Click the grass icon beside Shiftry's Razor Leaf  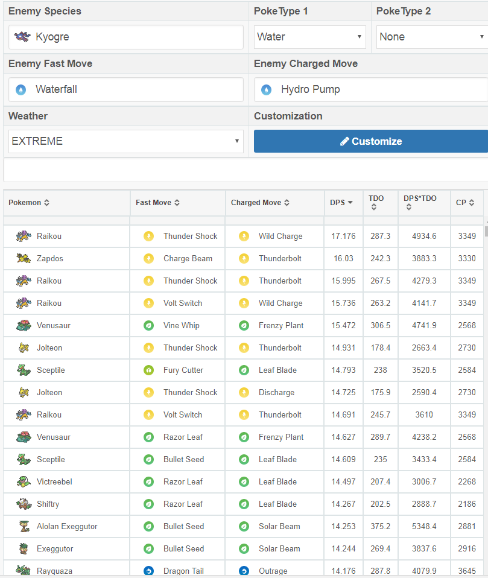click(x=148, y=504)
